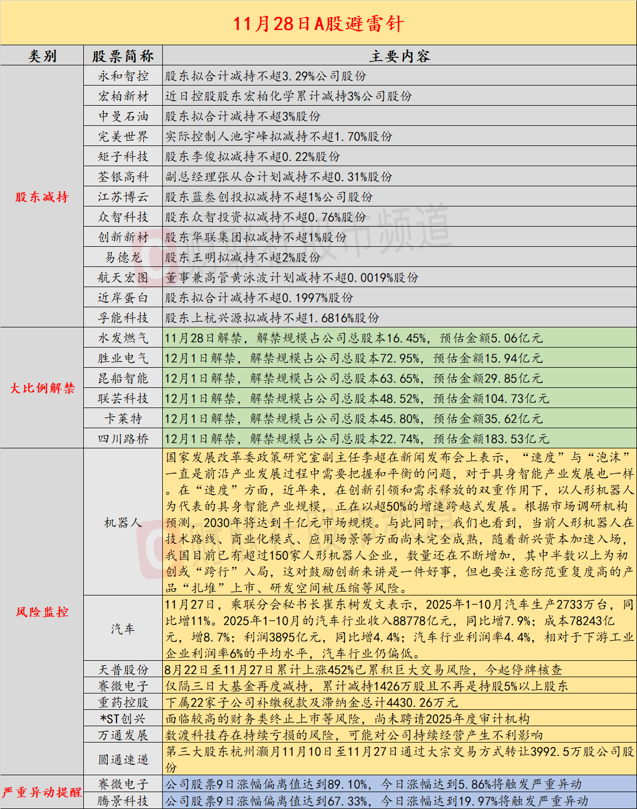Click stock name 永和智控
The image size is (637, 809).
(x=123, y=76)
